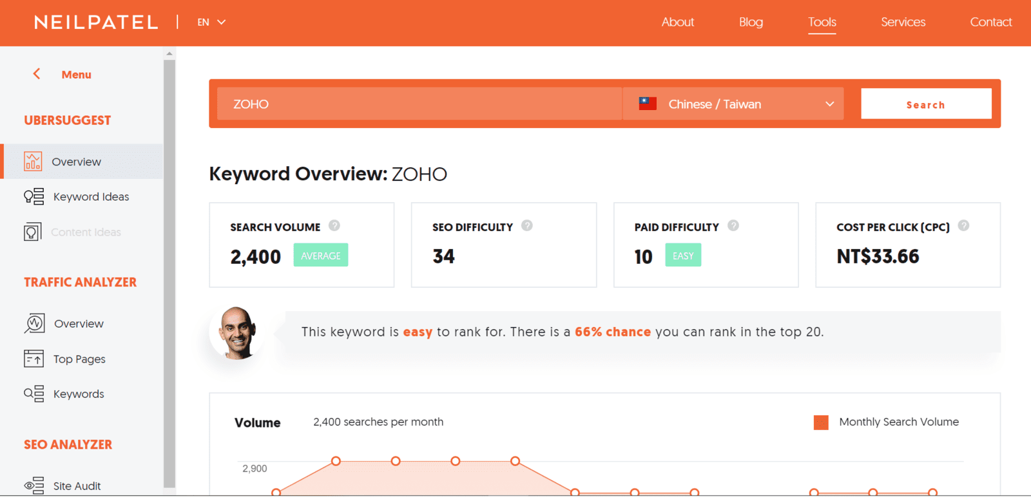Screen dimensions: 1031x497
Task: Click the SEO difficulty value 34
Action: pyautogui.click(x=443, y=256)
